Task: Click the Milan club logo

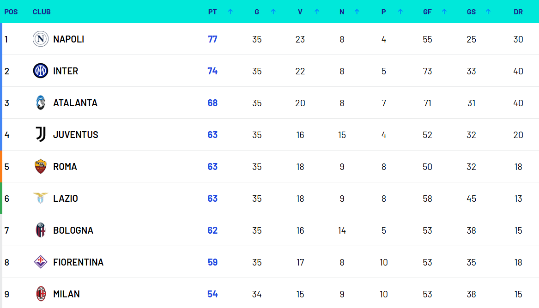Action: click(41, 294)
